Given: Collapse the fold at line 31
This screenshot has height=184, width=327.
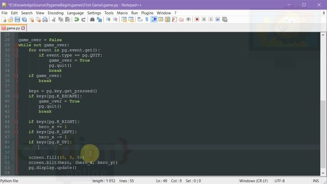Looking at the screenshot, I should coord(16,55).
